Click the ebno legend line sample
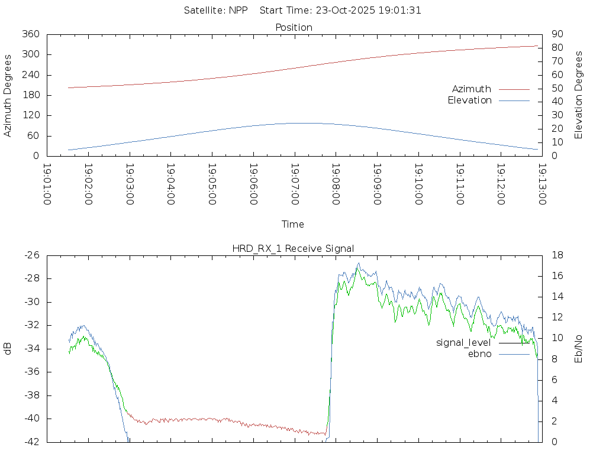 514,354
